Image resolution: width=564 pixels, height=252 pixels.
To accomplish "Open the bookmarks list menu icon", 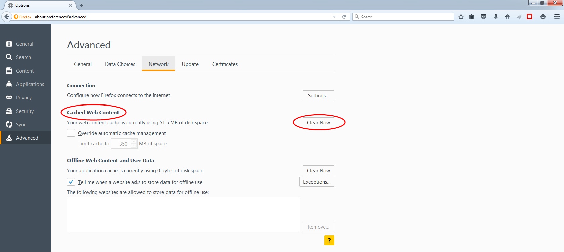I will pos(471,17).
